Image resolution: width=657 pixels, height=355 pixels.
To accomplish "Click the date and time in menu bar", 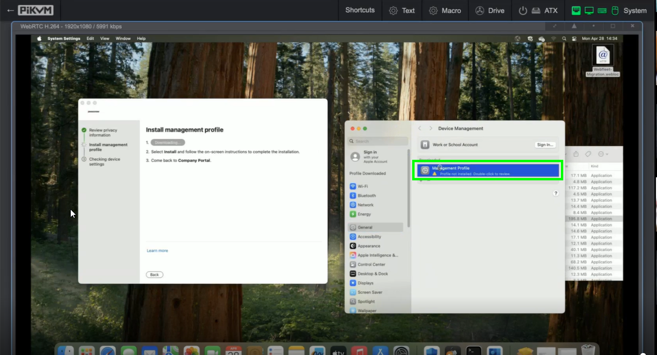I will 600,39.
